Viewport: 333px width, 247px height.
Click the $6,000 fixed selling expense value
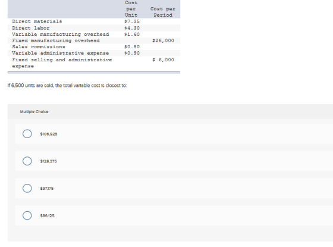click(163, 60)
